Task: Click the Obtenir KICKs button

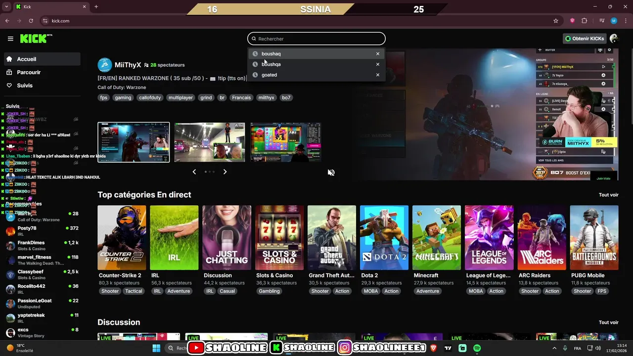Action: click(x=585, y=39)
